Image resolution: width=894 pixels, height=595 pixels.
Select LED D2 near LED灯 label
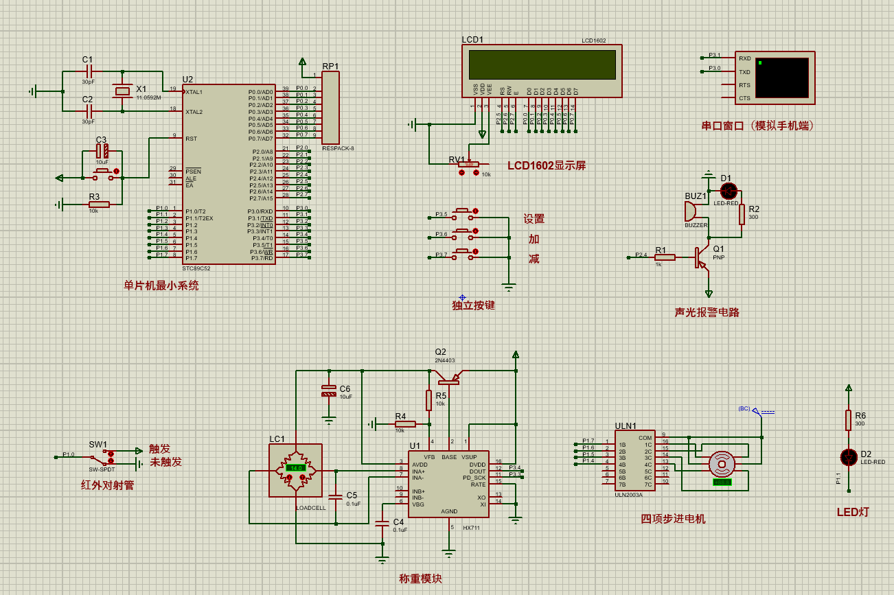[849, 456]
